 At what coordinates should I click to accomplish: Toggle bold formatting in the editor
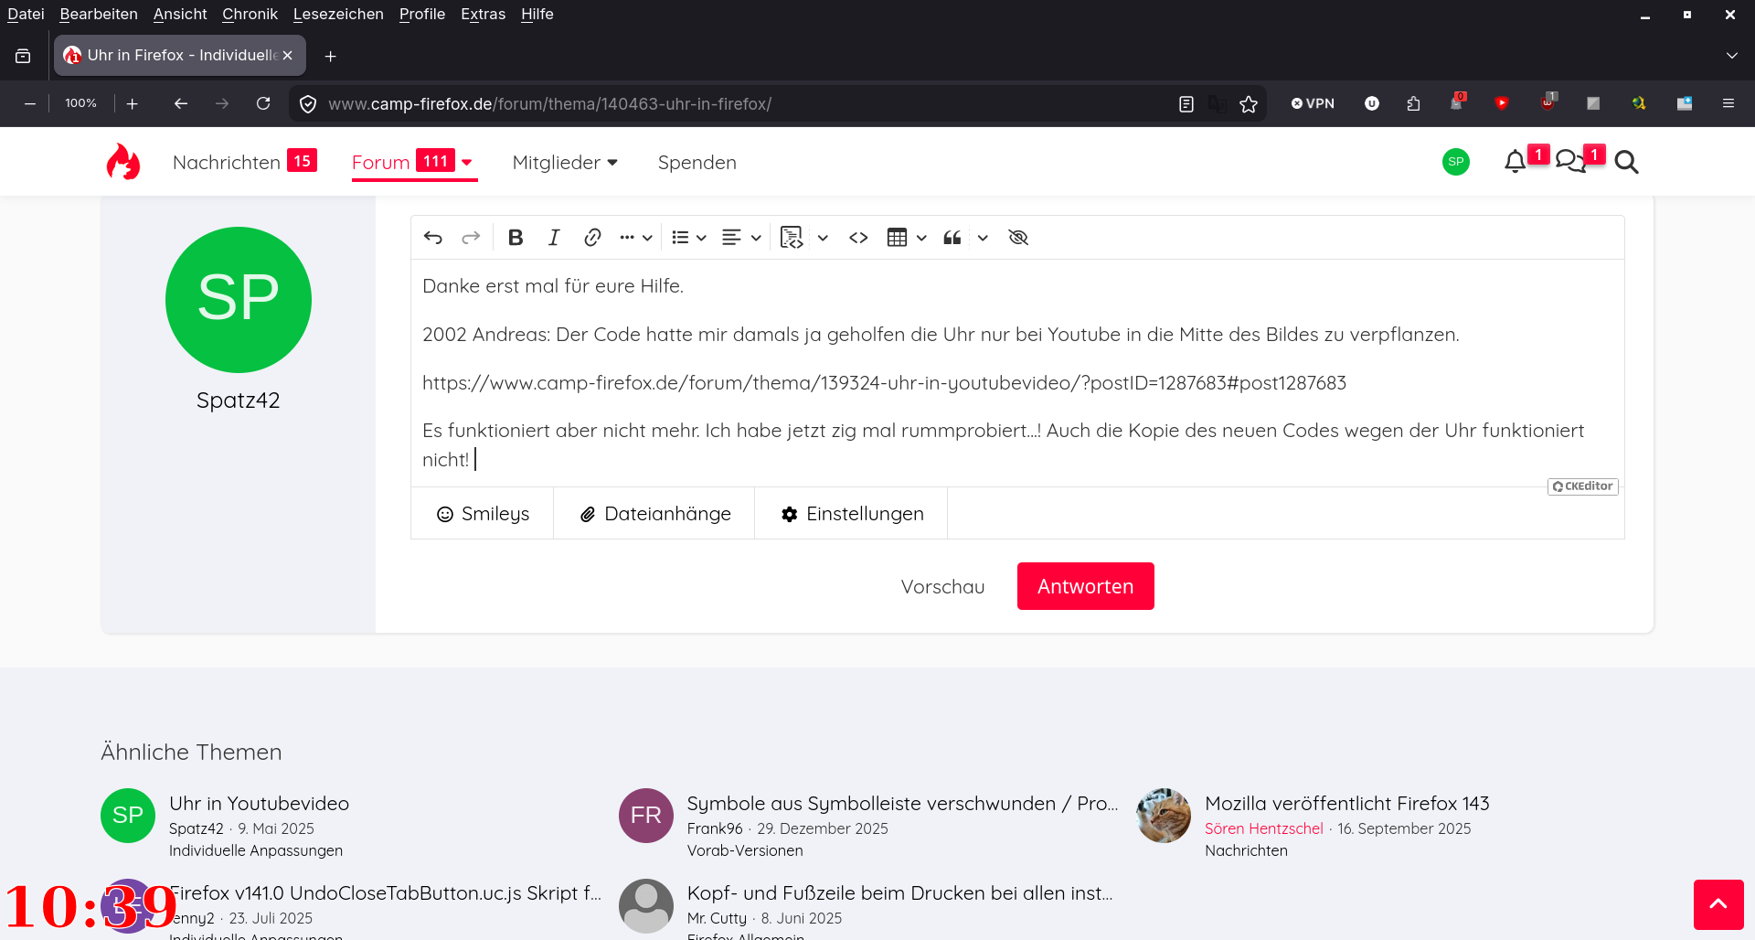click(x=516, y=238)
